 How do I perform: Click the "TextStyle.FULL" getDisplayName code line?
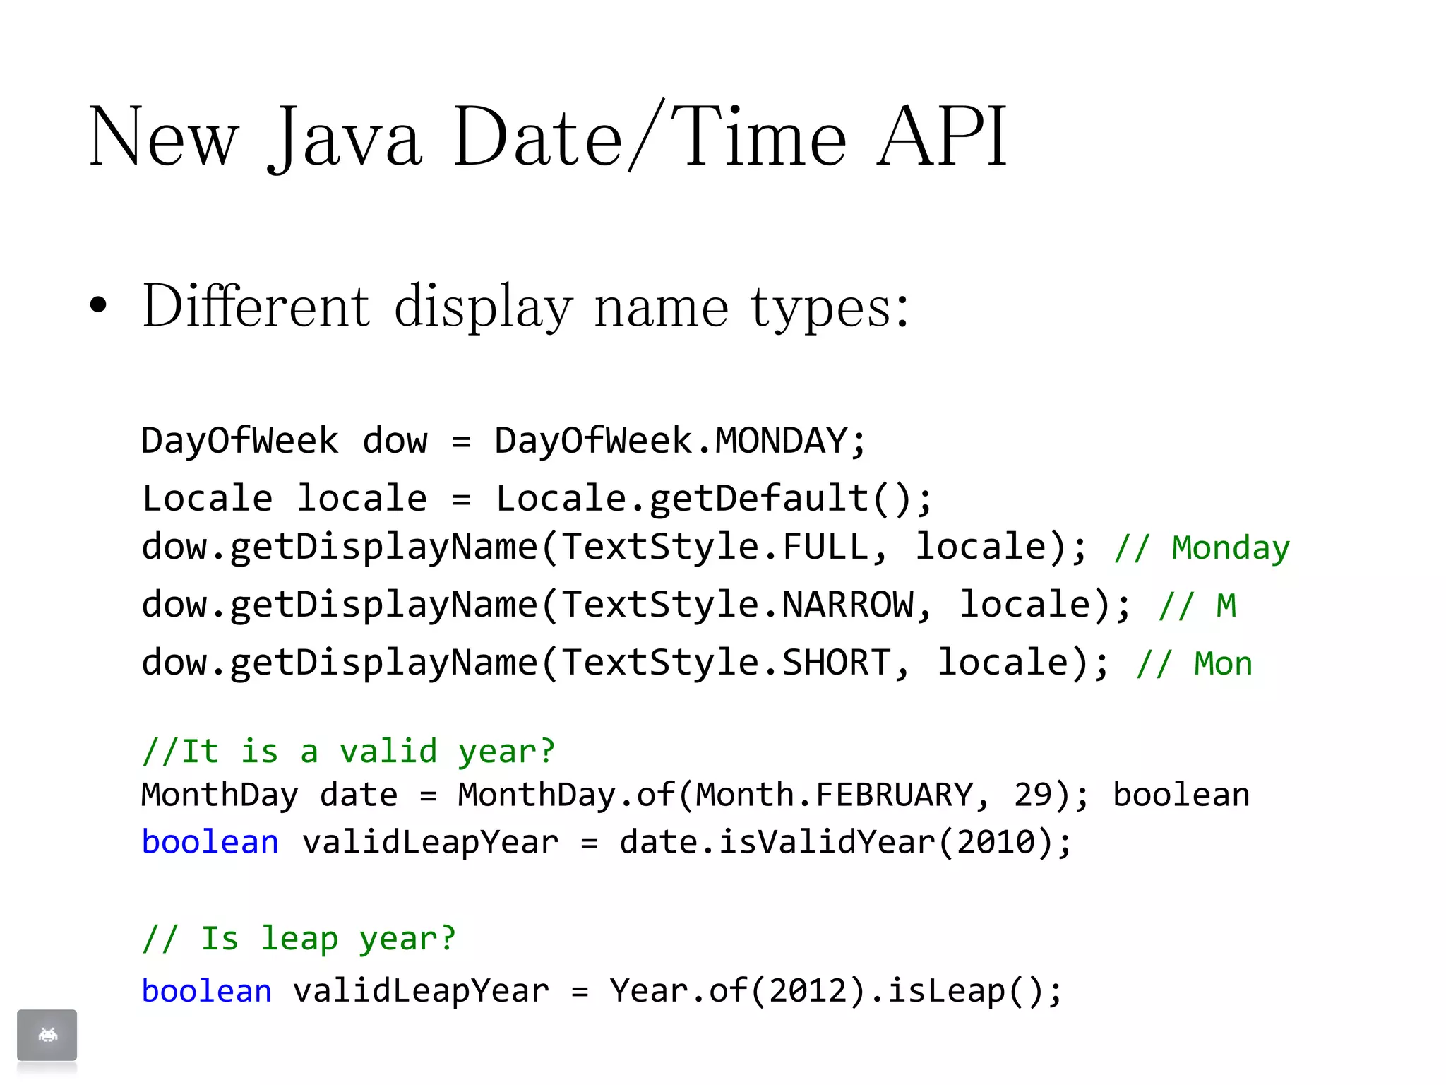(x=614, y=547)
